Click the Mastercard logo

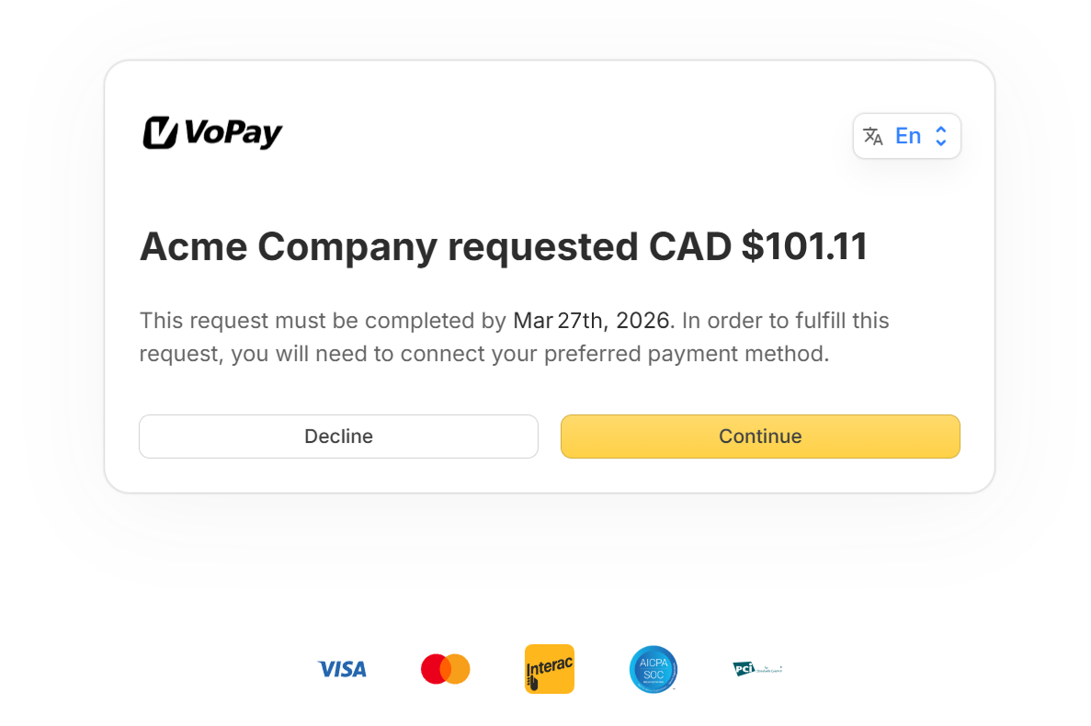pyautogui.click(x=446, y=669)
